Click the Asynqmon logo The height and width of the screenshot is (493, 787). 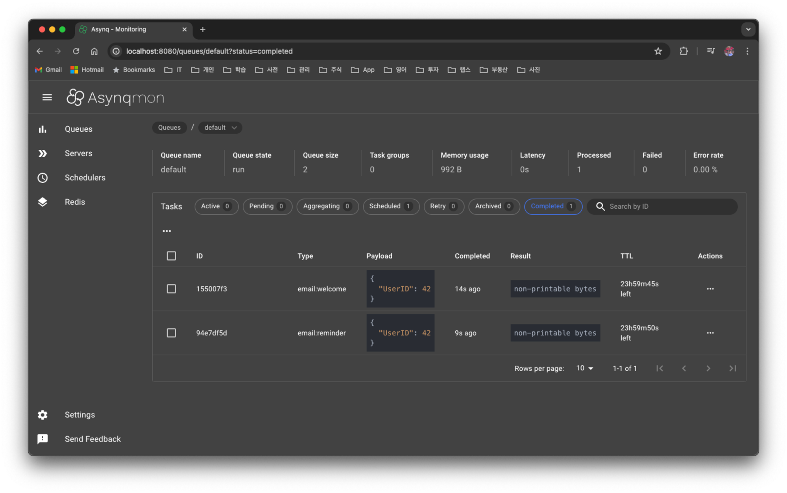coord(115,97)
